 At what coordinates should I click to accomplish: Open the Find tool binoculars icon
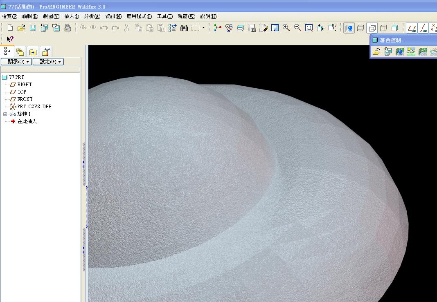[184, 28]
